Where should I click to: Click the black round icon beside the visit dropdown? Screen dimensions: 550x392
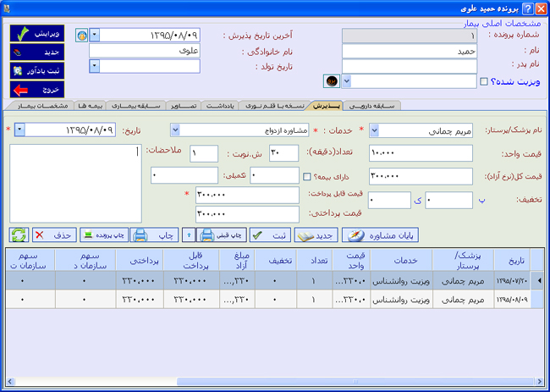point(332,81)
